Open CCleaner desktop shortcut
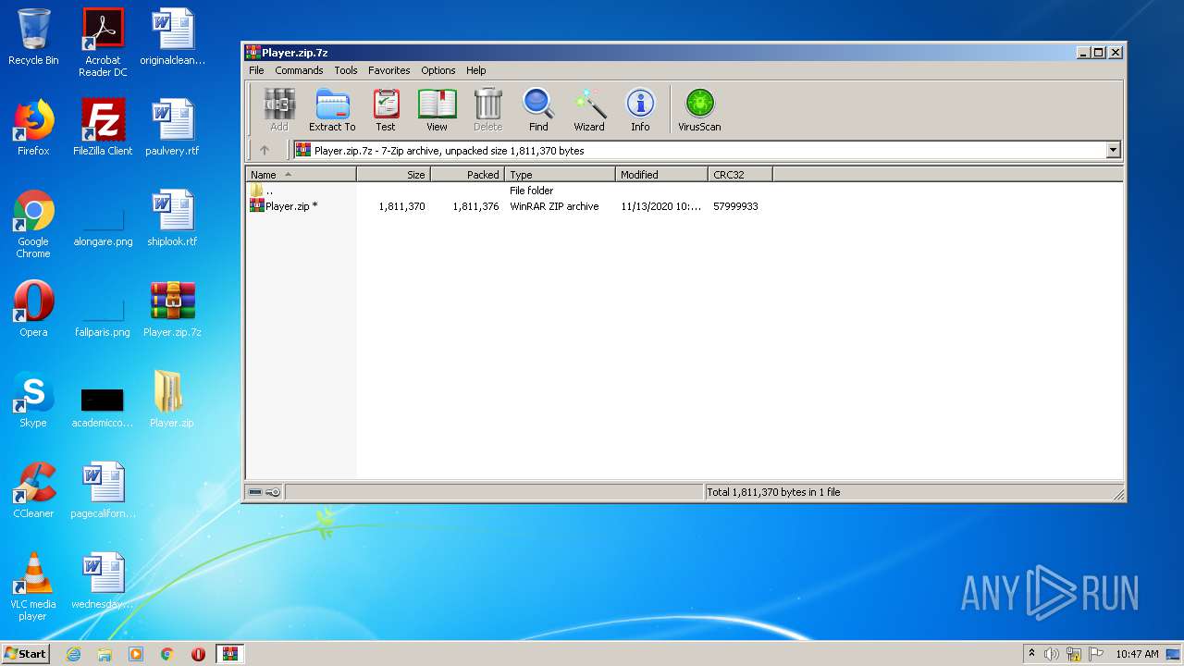 tap(33, 490)
